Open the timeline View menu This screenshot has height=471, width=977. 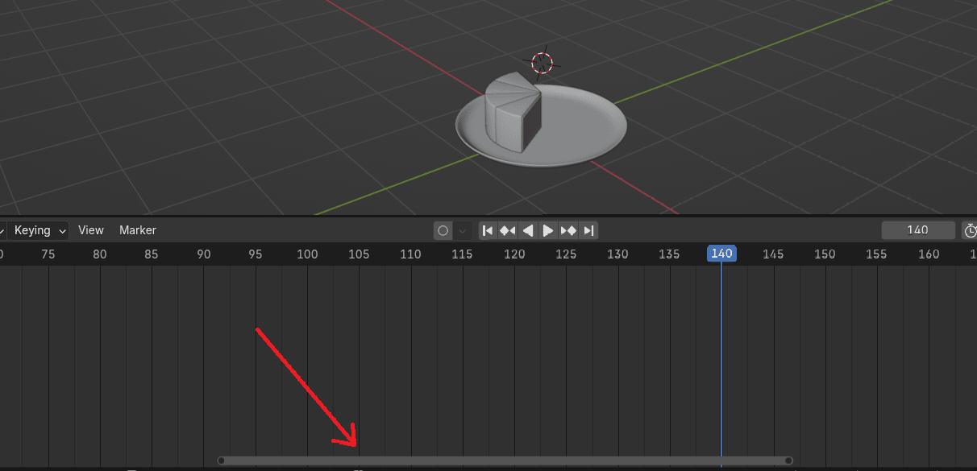[91, 230]
